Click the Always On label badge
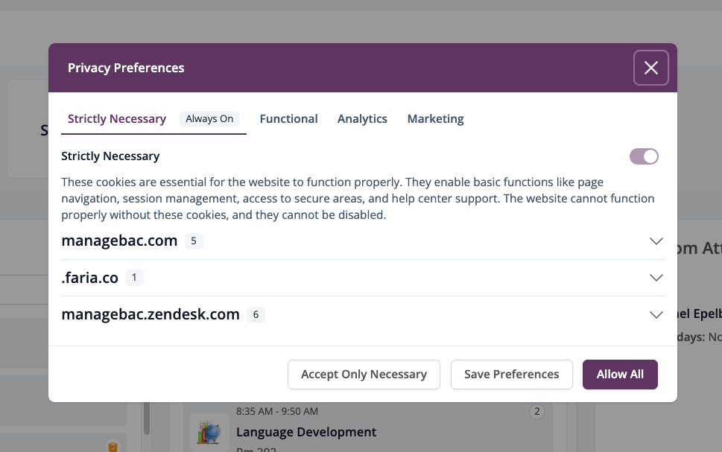Image resolution: width=722 pixels, height=452 pixels. click(x=209, y=118)
